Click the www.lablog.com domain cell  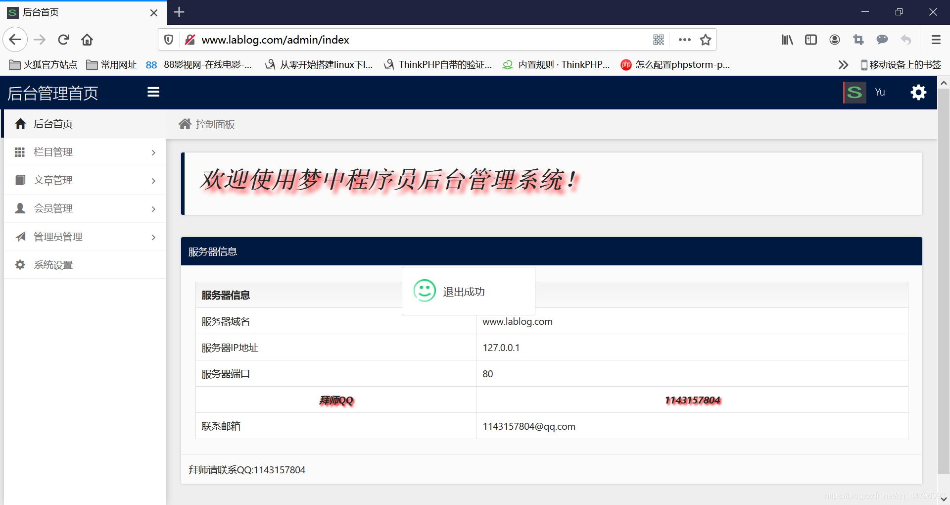point(692,321)
